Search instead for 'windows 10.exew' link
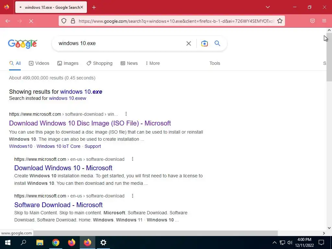Screen dimensions: 332x249 click(x=67, y=98)
